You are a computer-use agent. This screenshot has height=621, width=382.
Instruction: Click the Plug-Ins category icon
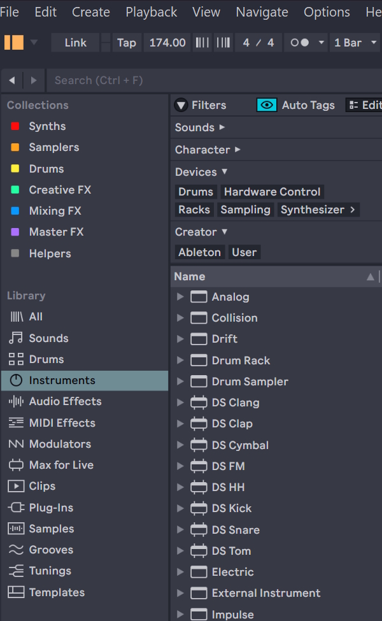coord(17,508)
